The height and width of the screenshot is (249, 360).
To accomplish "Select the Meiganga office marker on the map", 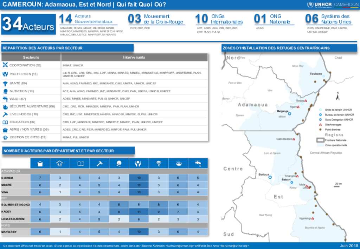I will (290, 113).
